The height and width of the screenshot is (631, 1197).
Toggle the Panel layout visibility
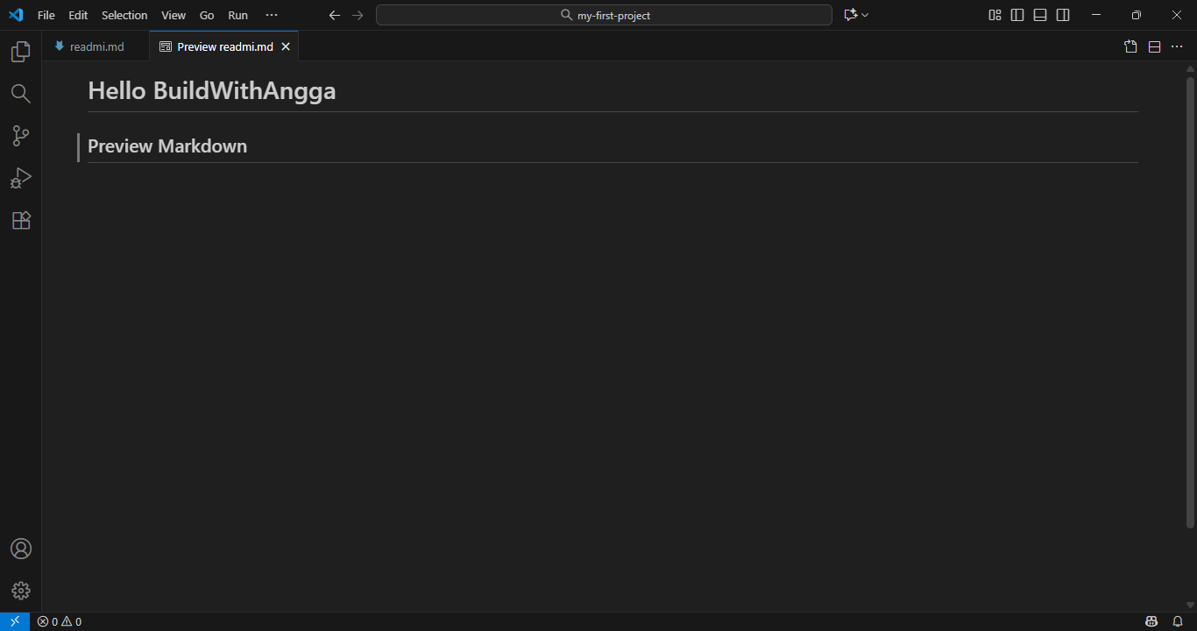click(x=1039, y=14)
